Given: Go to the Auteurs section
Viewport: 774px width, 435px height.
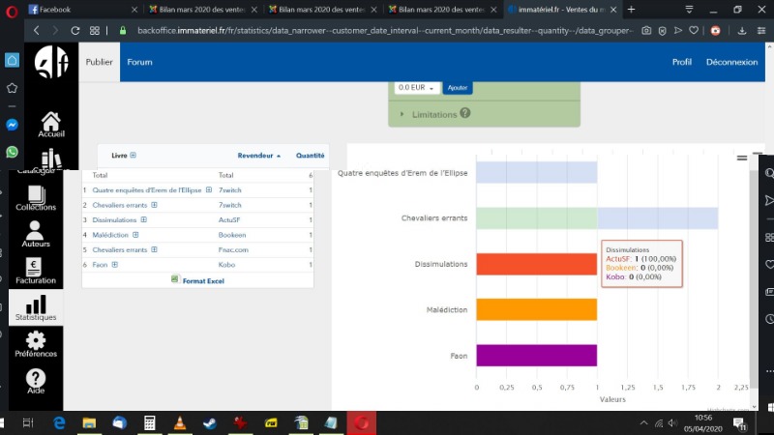Looking at the screenshot, I should (36, 232).
